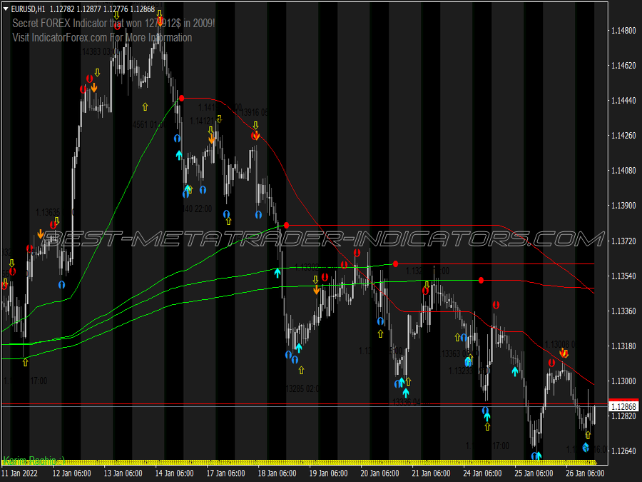This screenshot has height=482, width=642.
Task: Click the 14 Jan 06:00 time label
Action: (x=175, y=473)
